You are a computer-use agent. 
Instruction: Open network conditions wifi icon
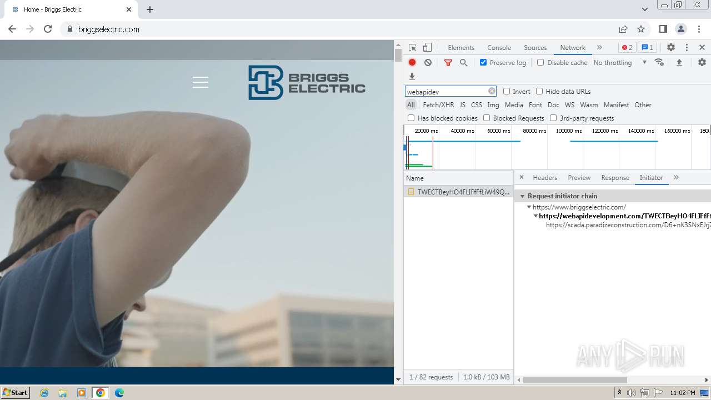pyautogui.click(x=659, y=62)
